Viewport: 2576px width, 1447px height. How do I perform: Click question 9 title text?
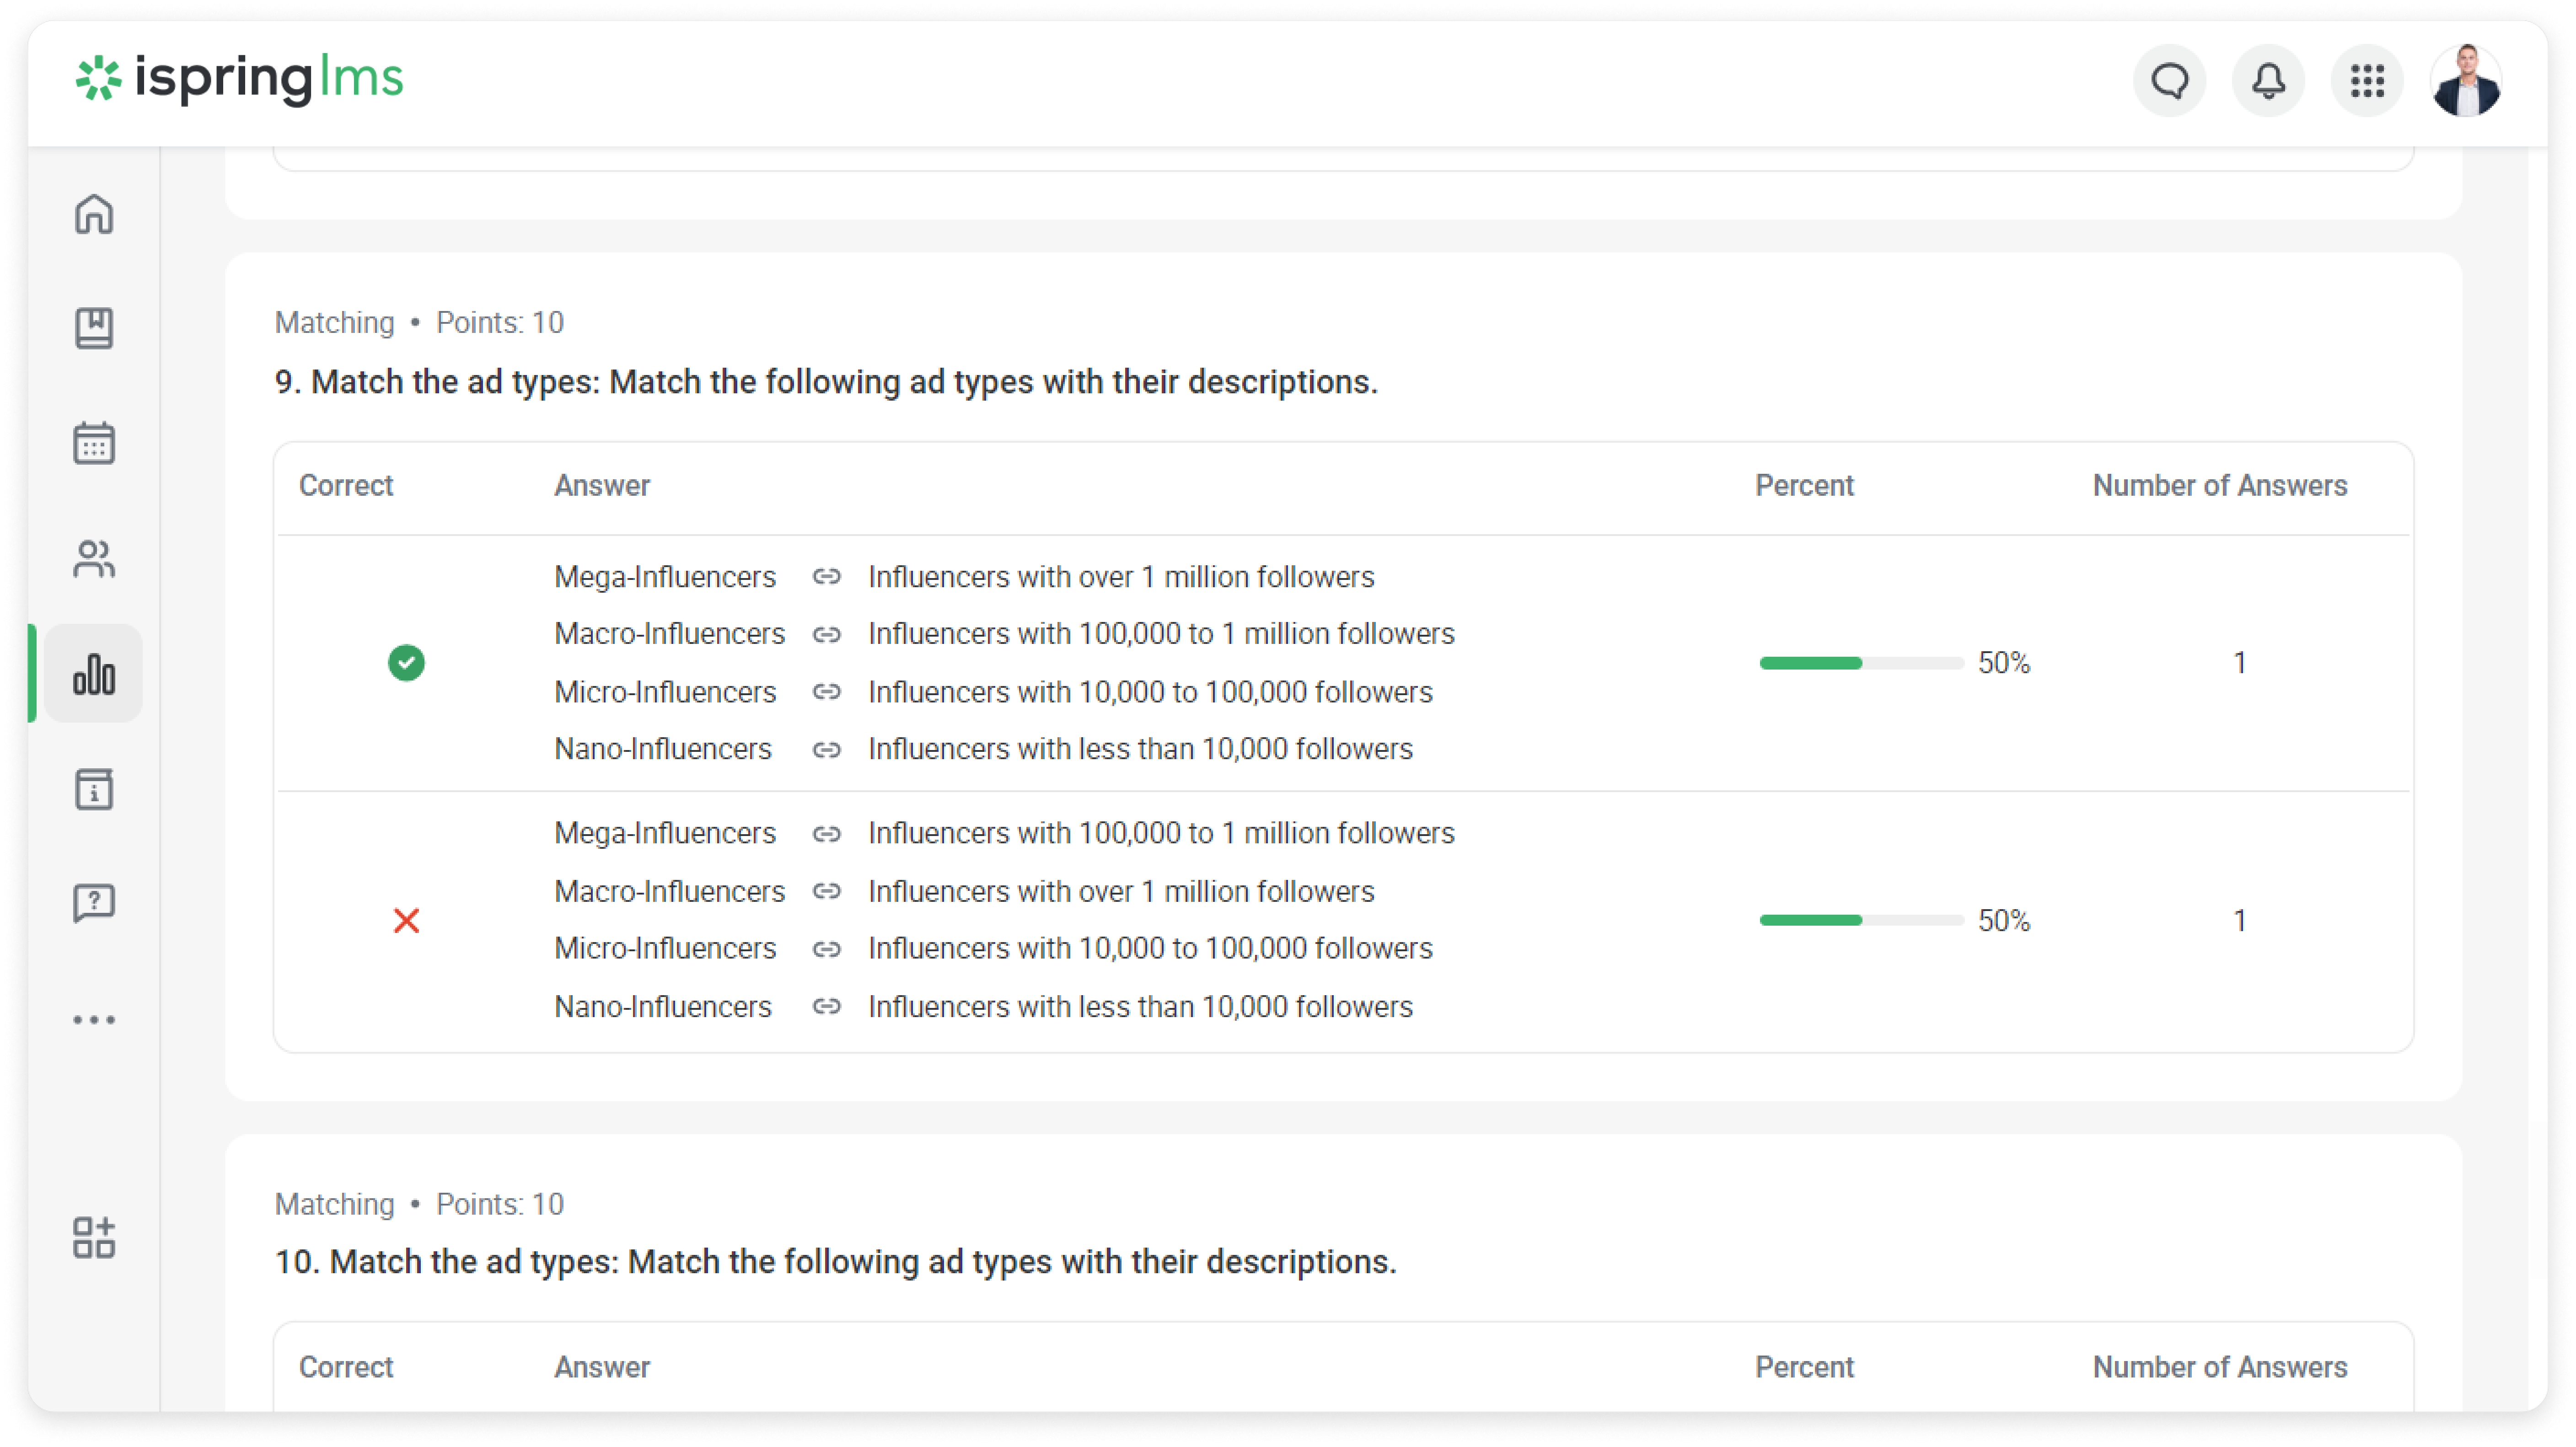[826, 382]
